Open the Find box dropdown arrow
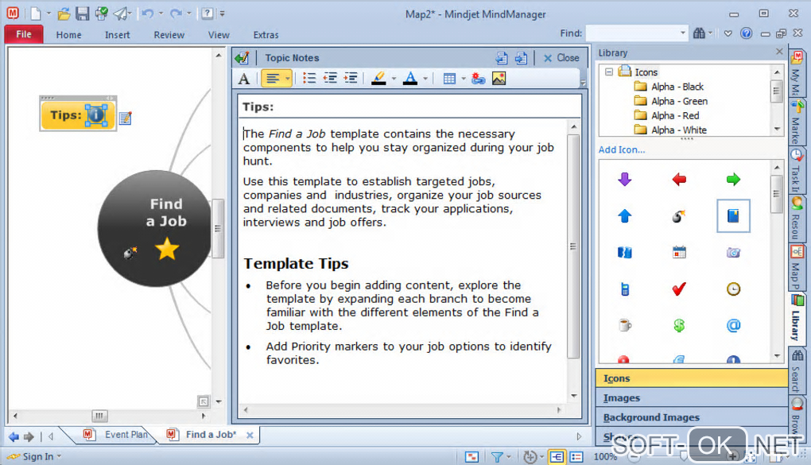Viewport: 811px width, 465px height. (683, 33)
